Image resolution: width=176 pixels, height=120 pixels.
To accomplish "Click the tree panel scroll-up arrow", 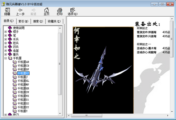I will [60, 28].
